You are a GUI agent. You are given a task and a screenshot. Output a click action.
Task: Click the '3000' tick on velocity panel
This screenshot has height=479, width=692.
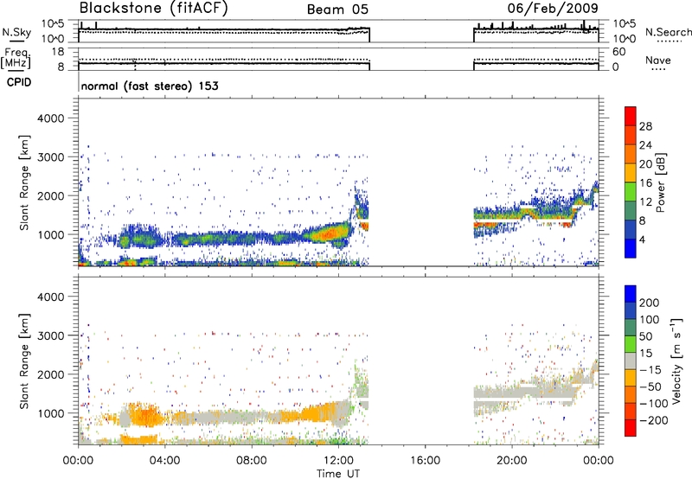point(50,335)
